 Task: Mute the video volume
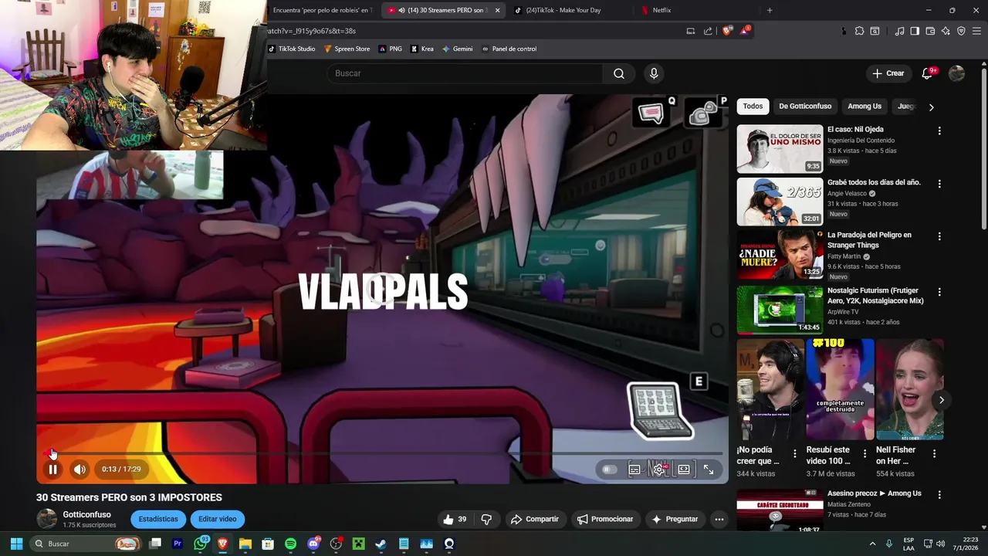tap(80, 470)
